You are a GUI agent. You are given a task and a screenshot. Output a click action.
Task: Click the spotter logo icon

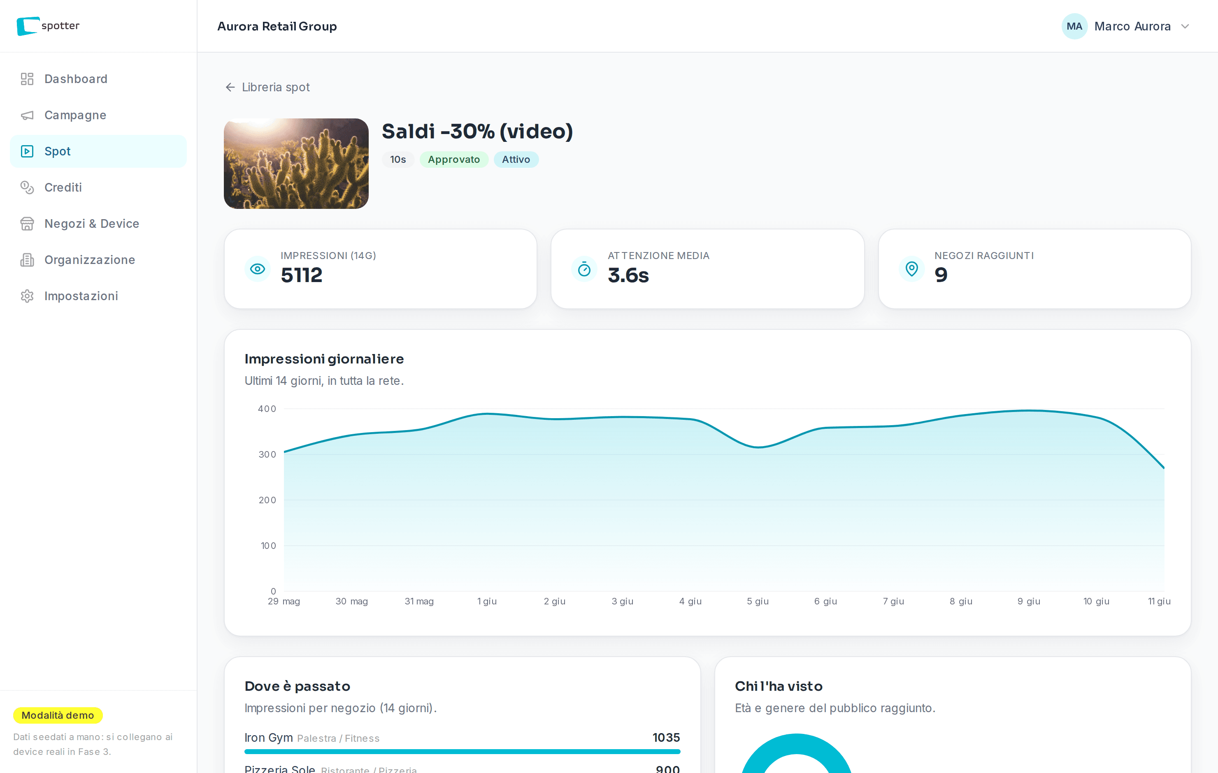click(x=28, y=26)
